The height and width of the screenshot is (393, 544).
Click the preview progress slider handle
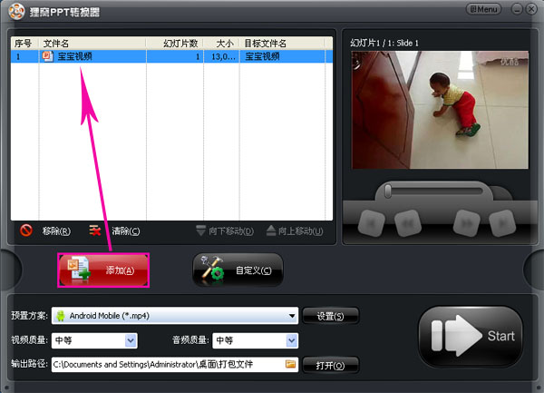pyautogui.click(x=388, y=191)
